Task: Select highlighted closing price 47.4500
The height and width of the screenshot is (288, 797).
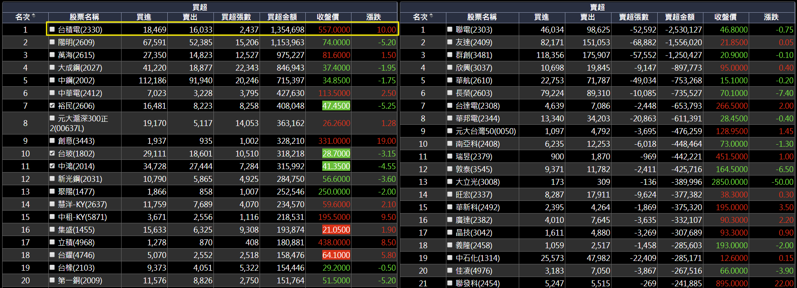Action: tap(336, 106)
